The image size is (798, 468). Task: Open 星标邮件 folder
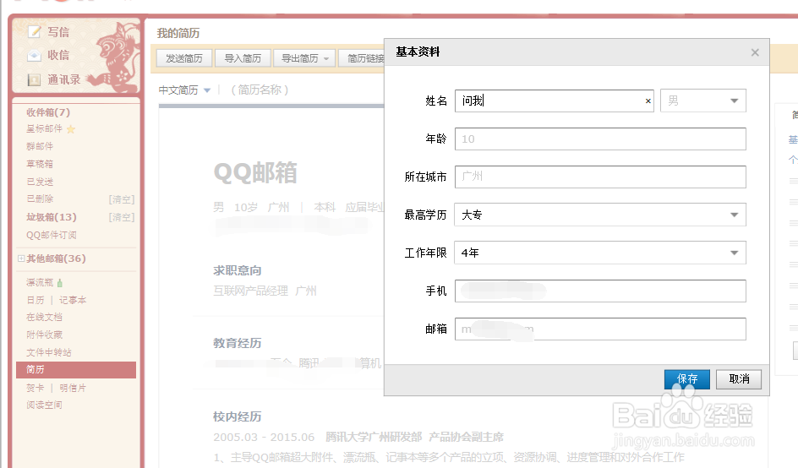[x=44, y=128]
